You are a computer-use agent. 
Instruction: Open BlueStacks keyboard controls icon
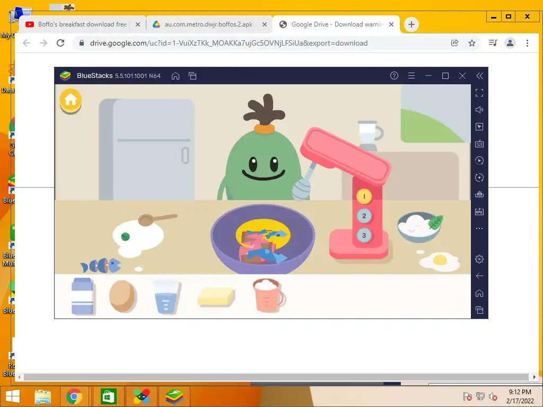click(x=479, y=144)
